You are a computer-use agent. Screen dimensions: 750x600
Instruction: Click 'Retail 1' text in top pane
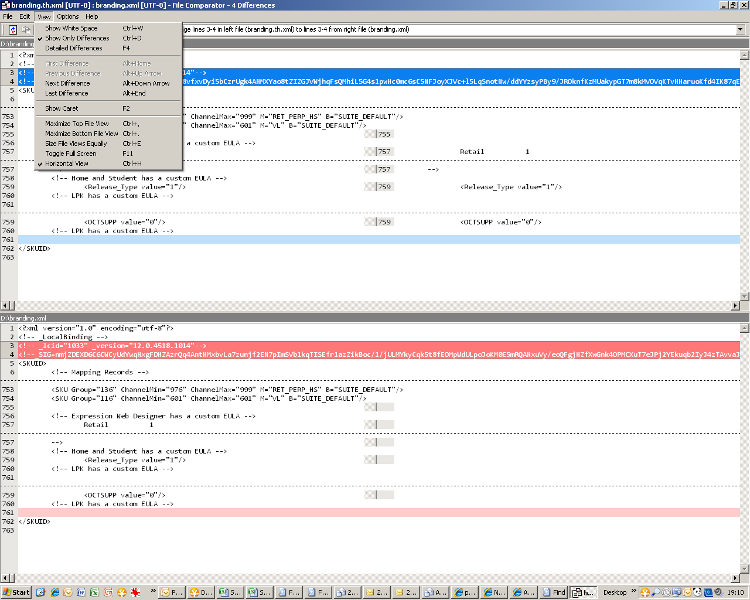[495, 152]
